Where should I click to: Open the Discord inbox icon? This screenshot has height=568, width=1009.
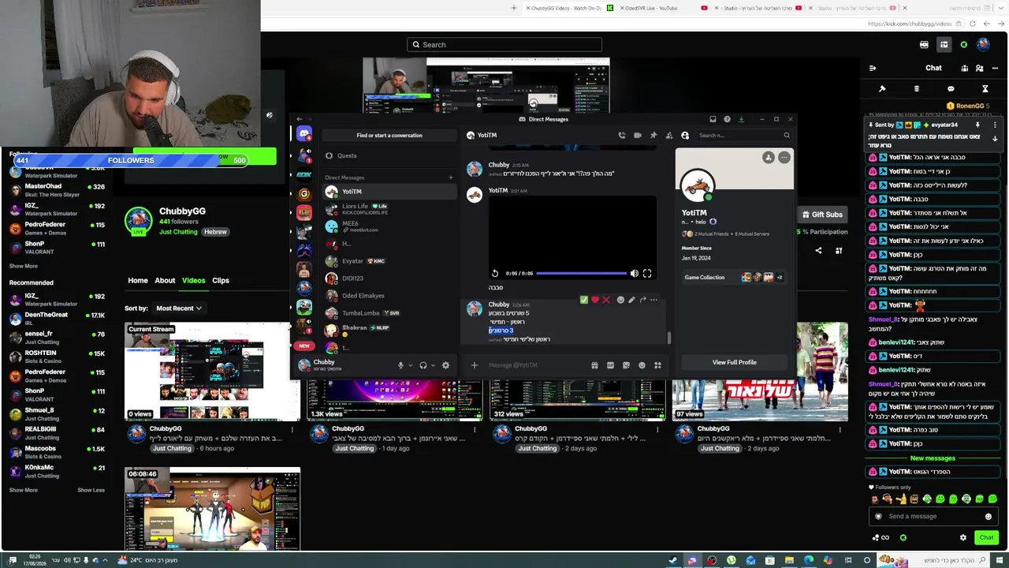click(x=713, y=119)
